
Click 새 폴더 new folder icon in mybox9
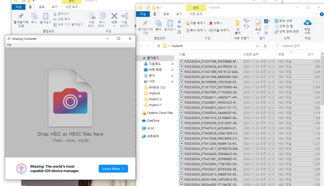point(237,23)
